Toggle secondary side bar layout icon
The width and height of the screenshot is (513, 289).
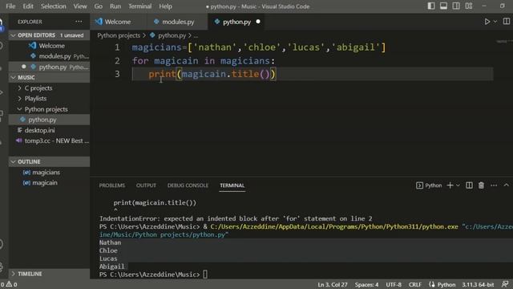[456, 6]
